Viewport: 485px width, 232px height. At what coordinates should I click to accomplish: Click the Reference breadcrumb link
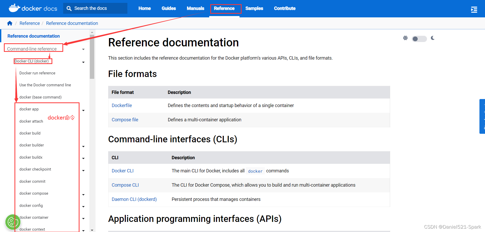30,23
